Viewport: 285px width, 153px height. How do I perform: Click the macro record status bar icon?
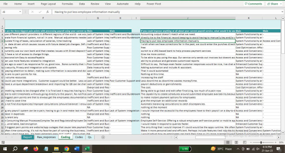[3, 143]
